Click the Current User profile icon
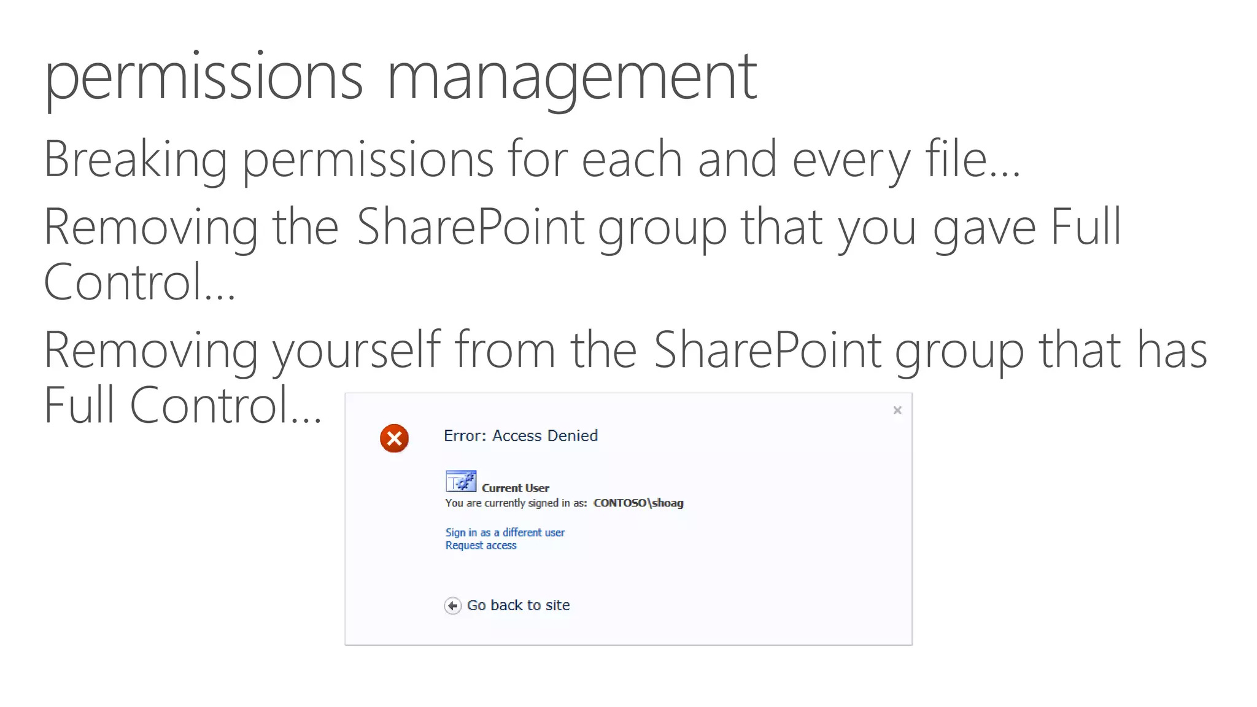This screenshot has width=1257, height=707. [x=460, y=481]
